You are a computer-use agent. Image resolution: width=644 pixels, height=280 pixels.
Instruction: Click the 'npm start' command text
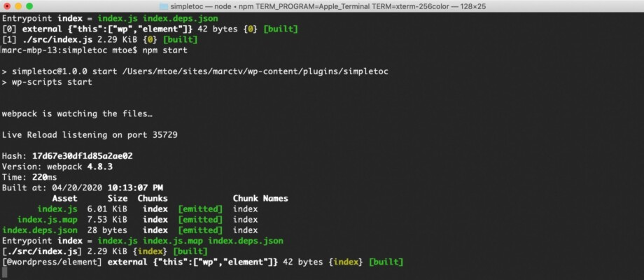[x=165, y=50]
